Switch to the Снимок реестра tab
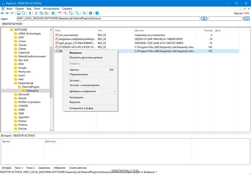 78,168
